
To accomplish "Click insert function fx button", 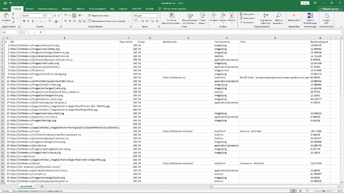I will point(41,32).
